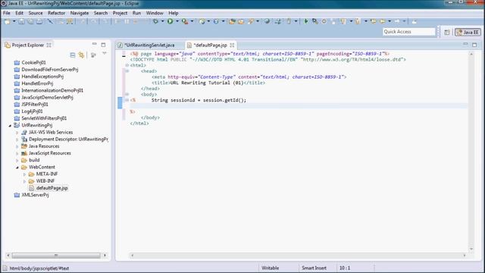
Task: Select ServletWithFiltersPrj01 project
Action: (44, 118)
